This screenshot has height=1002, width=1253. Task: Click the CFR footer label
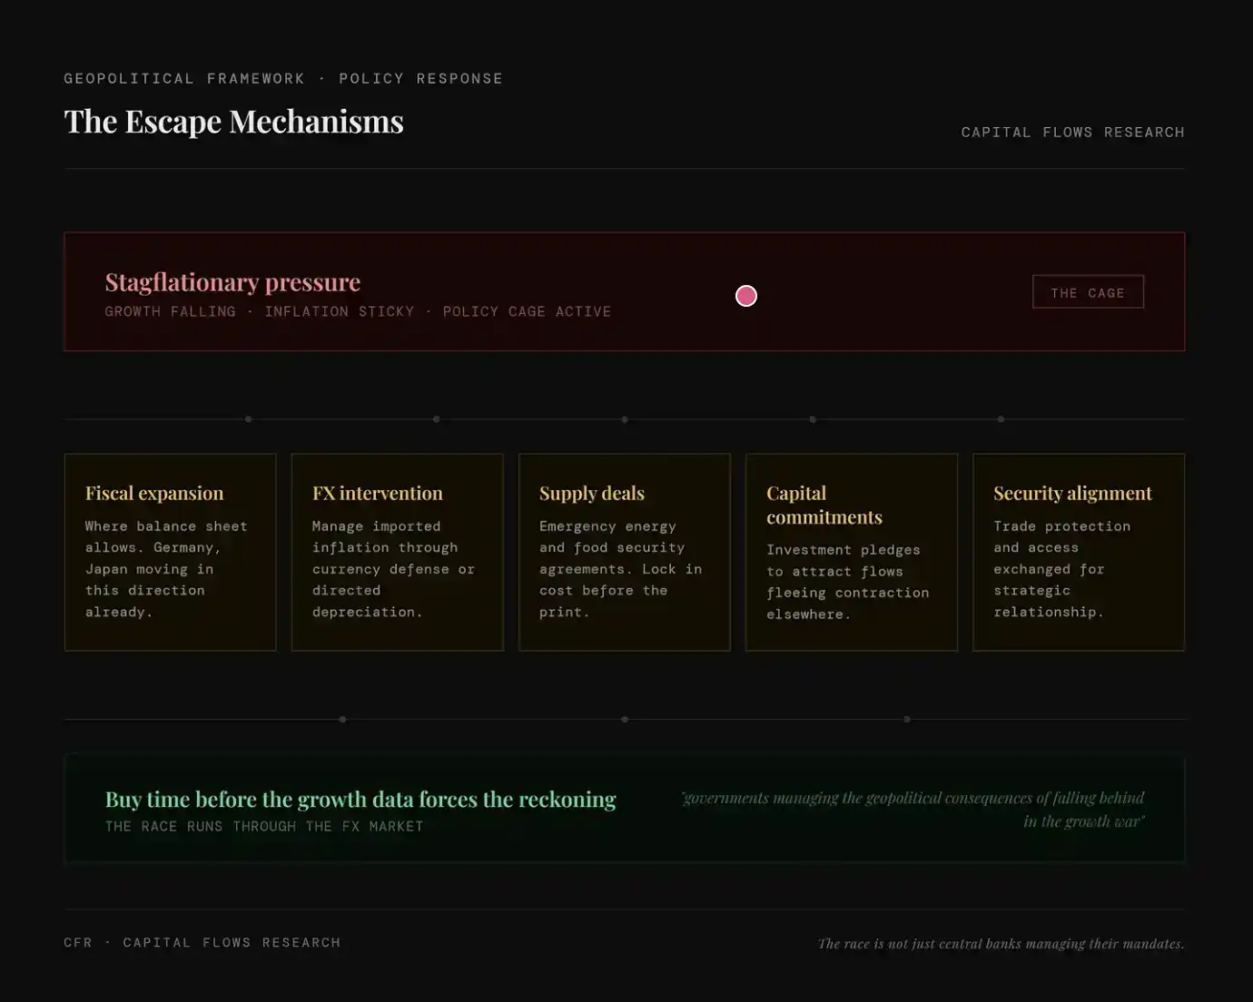78,943
